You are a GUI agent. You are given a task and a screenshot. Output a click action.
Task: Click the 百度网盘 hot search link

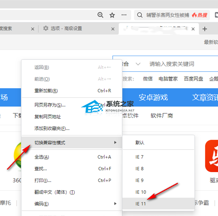193,79
